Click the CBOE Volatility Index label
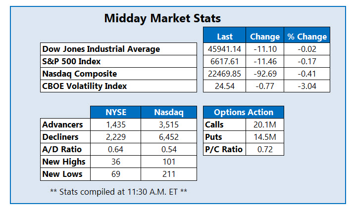Screen dimensions: 353x210 (x=85, y=86)
